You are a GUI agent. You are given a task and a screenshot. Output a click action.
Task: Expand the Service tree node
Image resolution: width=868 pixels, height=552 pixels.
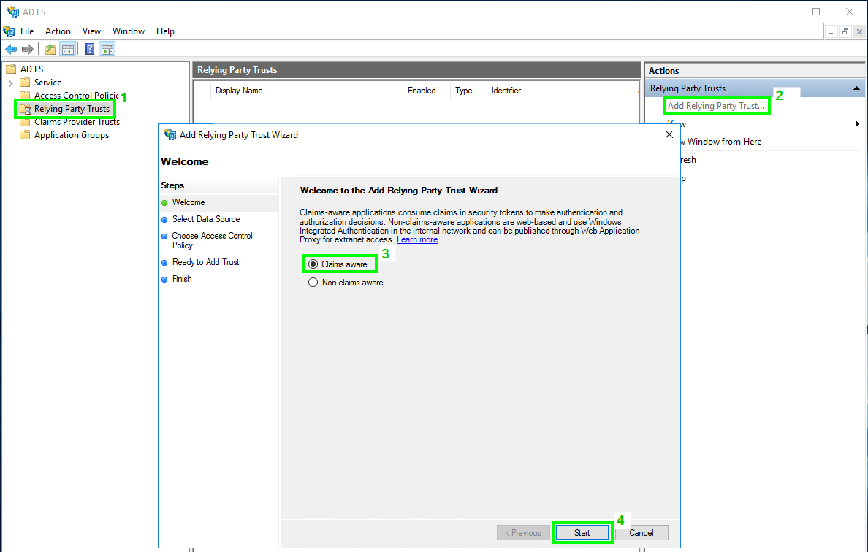point(11,83)
